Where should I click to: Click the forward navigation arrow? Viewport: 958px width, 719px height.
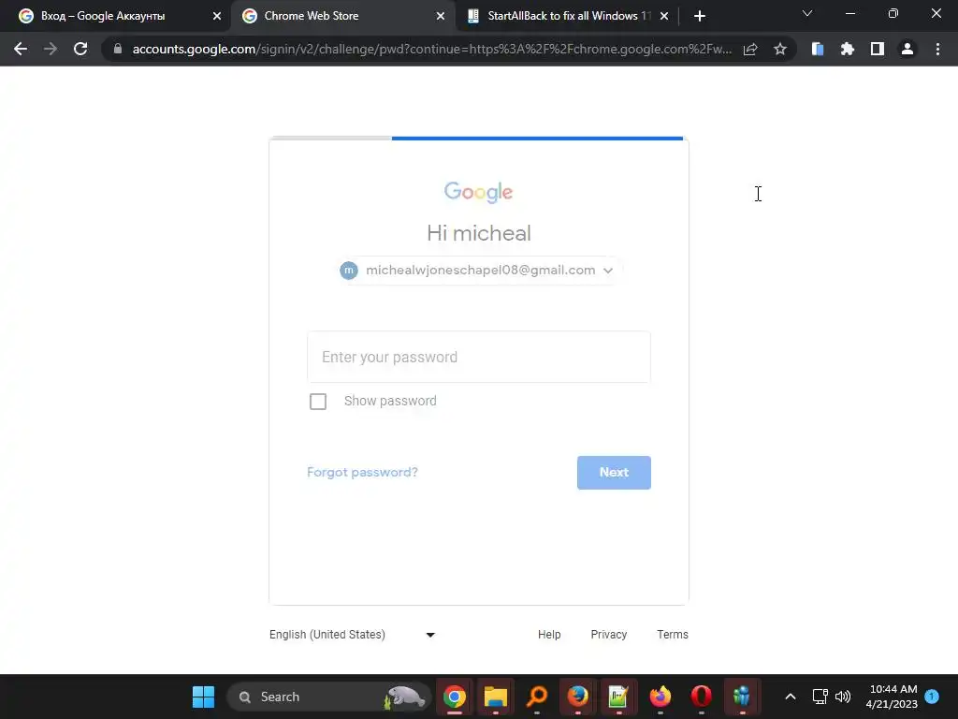coord(51,49)
